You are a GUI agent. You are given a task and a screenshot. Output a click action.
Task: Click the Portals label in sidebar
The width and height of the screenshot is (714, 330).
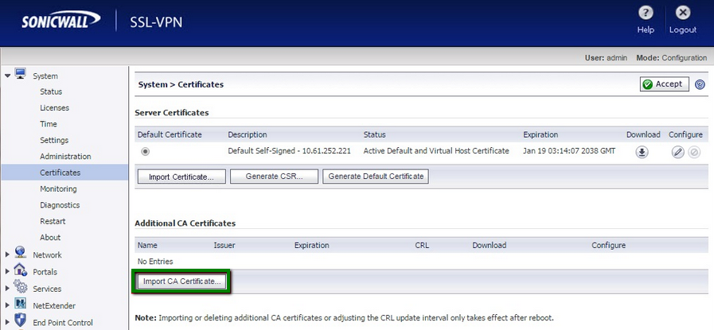tap(45, 272)
